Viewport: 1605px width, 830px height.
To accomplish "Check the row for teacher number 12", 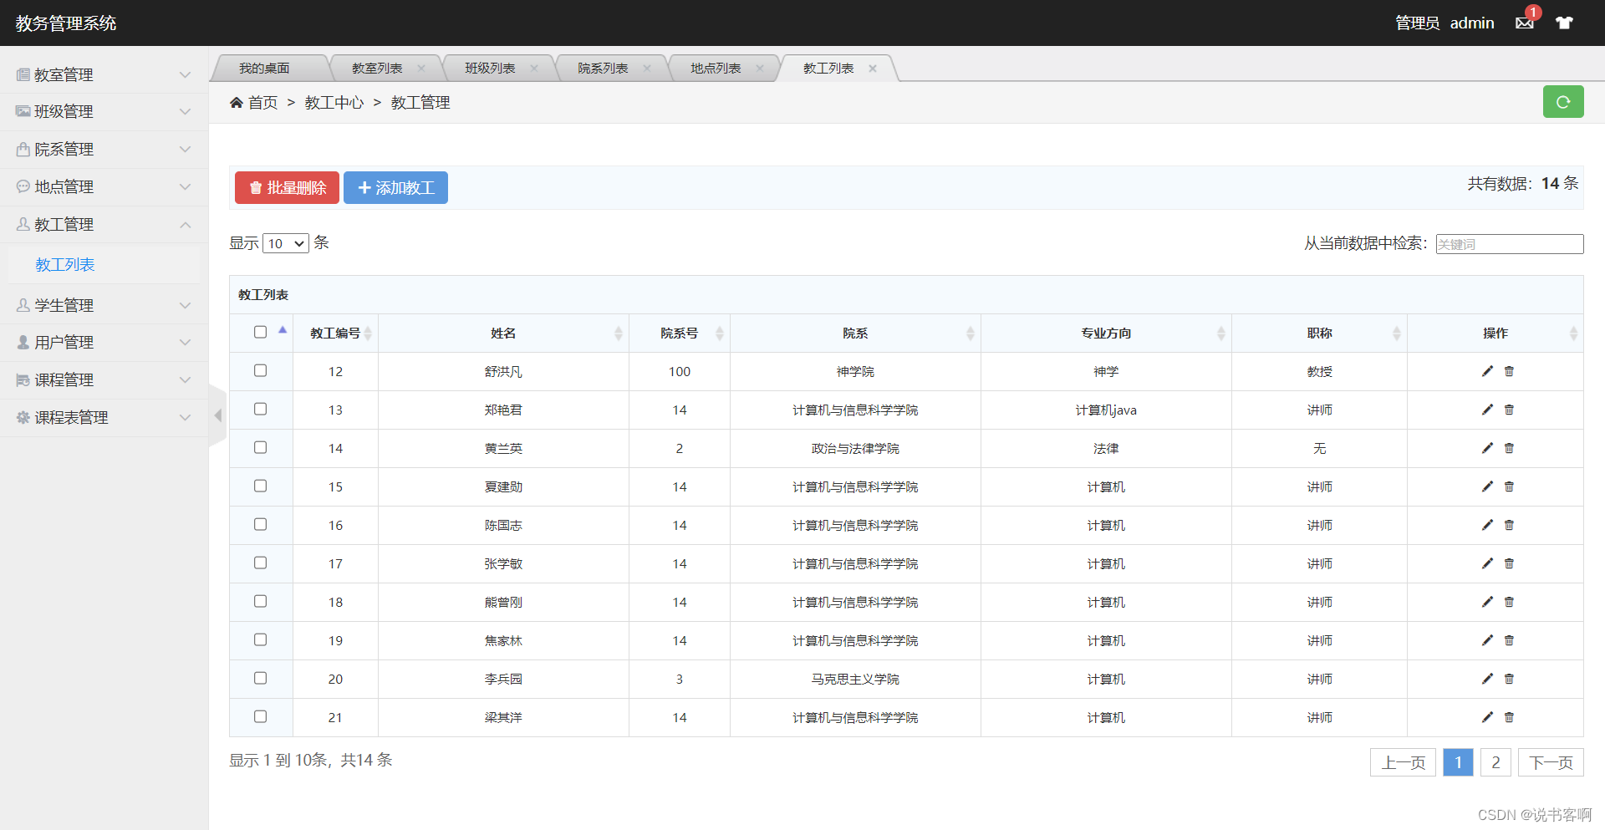I will [260, 370].
